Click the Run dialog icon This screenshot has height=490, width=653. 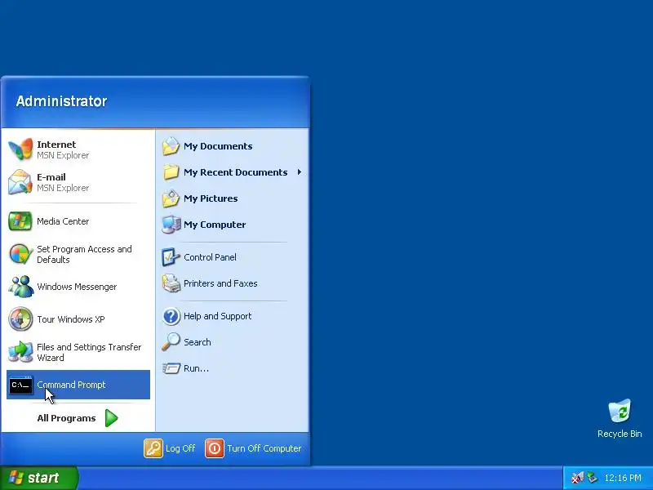(x=171, y=368)
